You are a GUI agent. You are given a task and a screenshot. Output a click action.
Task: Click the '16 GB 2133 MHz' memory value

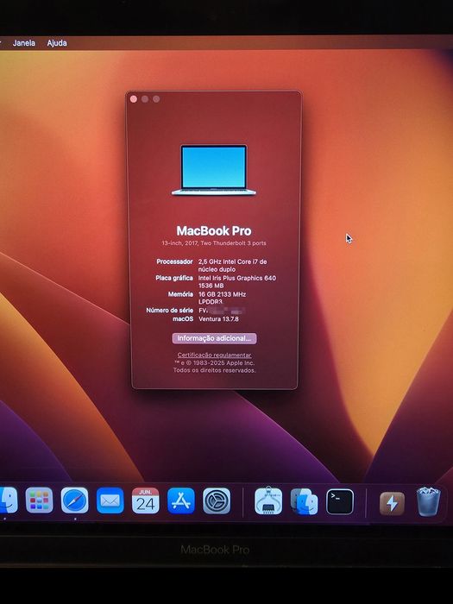click(222, 294)
